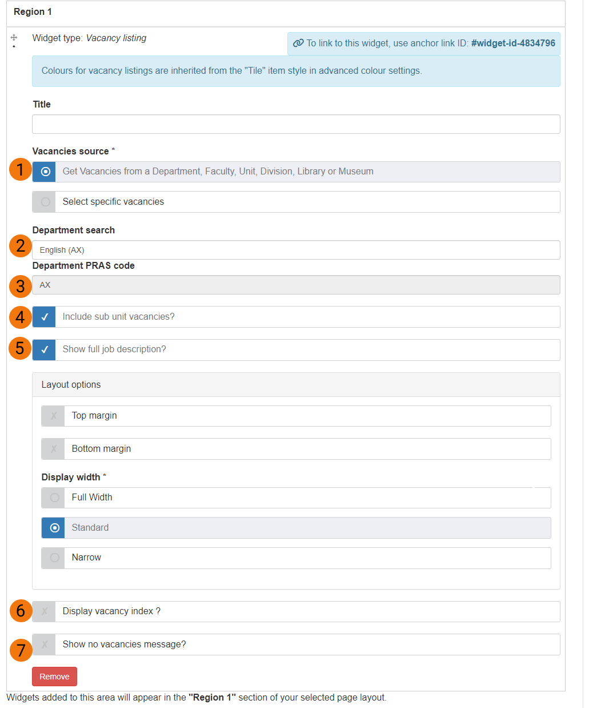Click the orange number 7 marker
Viewport: 593px width, 708px height.
(21, 650)
